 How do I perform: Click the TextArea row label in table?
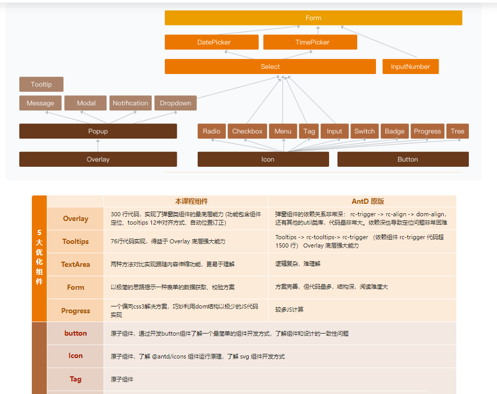point(76,264)
